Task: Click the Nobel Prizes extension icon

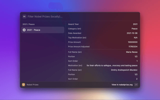Action: click(23, 85)
